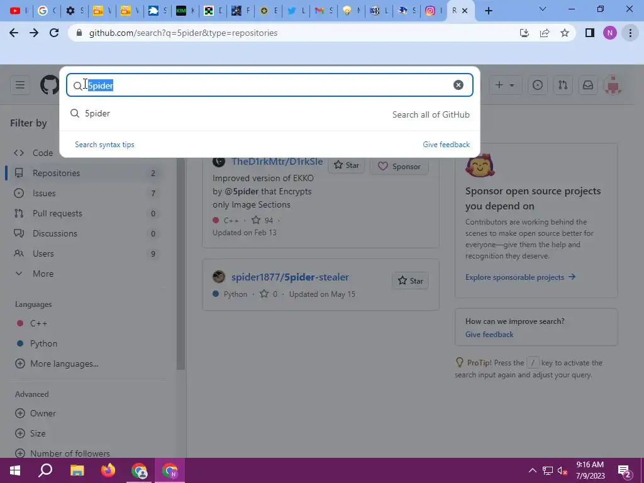Viewport: 644px width, 483px height.
Task: Open TheD1rkMtr/D1rkSle repository link
Action: pos(277,162)
